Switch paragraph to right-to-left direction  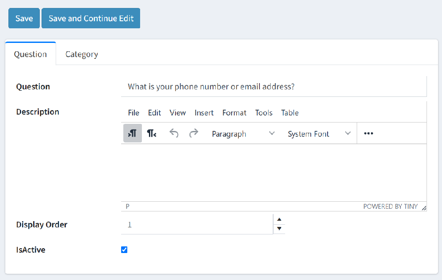tap(152, 133)
